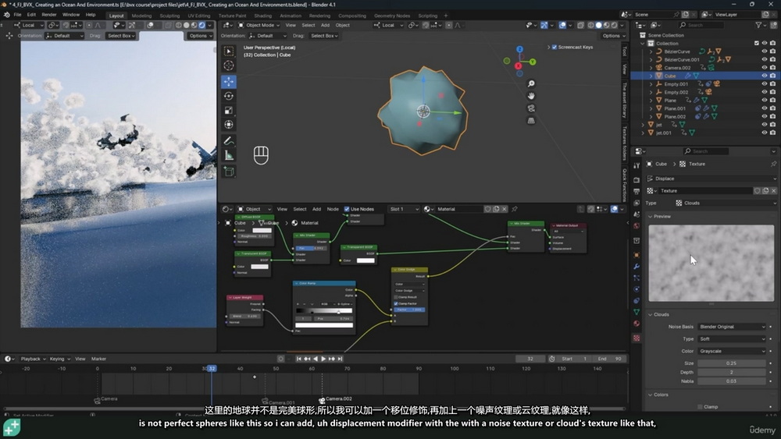Viewport: 781px width, 439px height.
Task: Open the Object Data green triangle tab
Action: 637,312
